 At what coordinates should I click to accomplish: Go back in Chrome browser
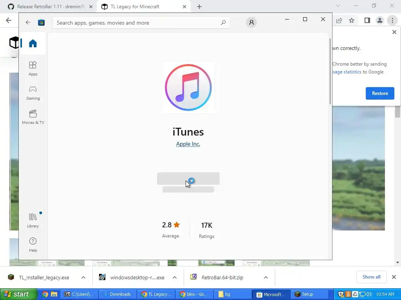click(9, 20)
